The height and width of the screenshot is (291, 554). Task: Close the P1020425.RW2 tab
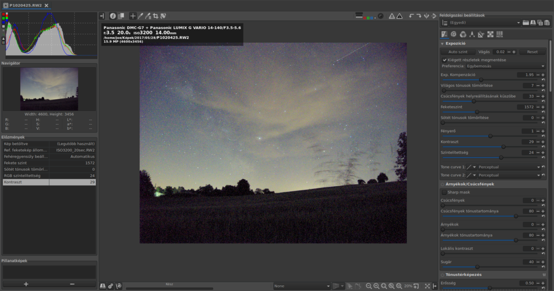[46, 6]
